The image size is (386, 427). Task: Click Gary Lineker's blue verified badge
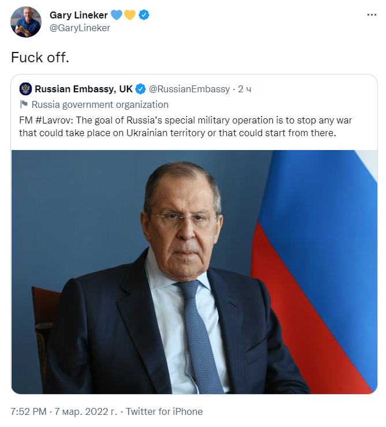click(x=143, y=15)
